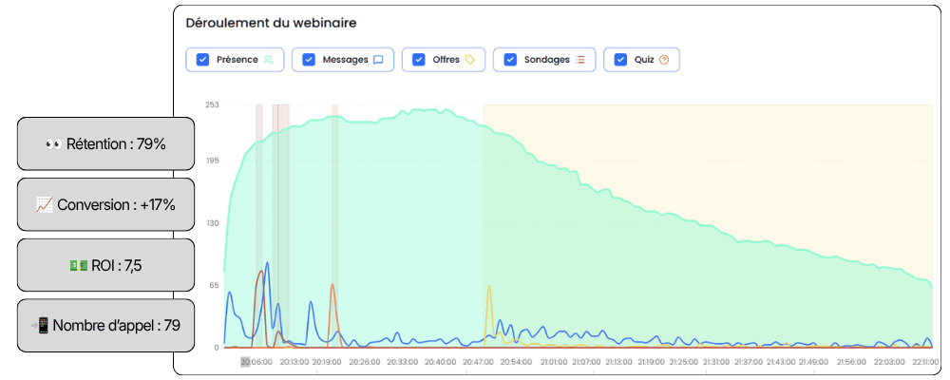Toggle the Offres checkbox off
The width and height of the screenshot is (950, 380).
click(x=419, y=60)
